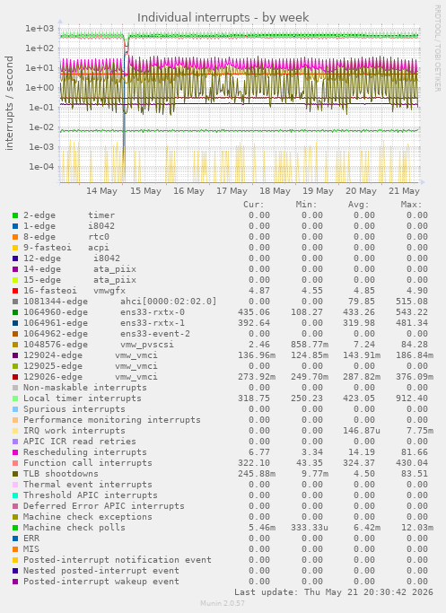Click the 17 May date on x-axis
Screen dimensions: 446x613
(x=232, y=191)
